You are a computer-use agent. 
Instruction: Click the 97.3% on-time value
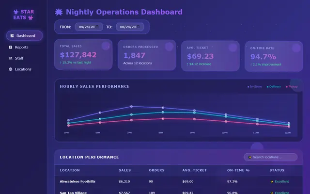[232, 181]
